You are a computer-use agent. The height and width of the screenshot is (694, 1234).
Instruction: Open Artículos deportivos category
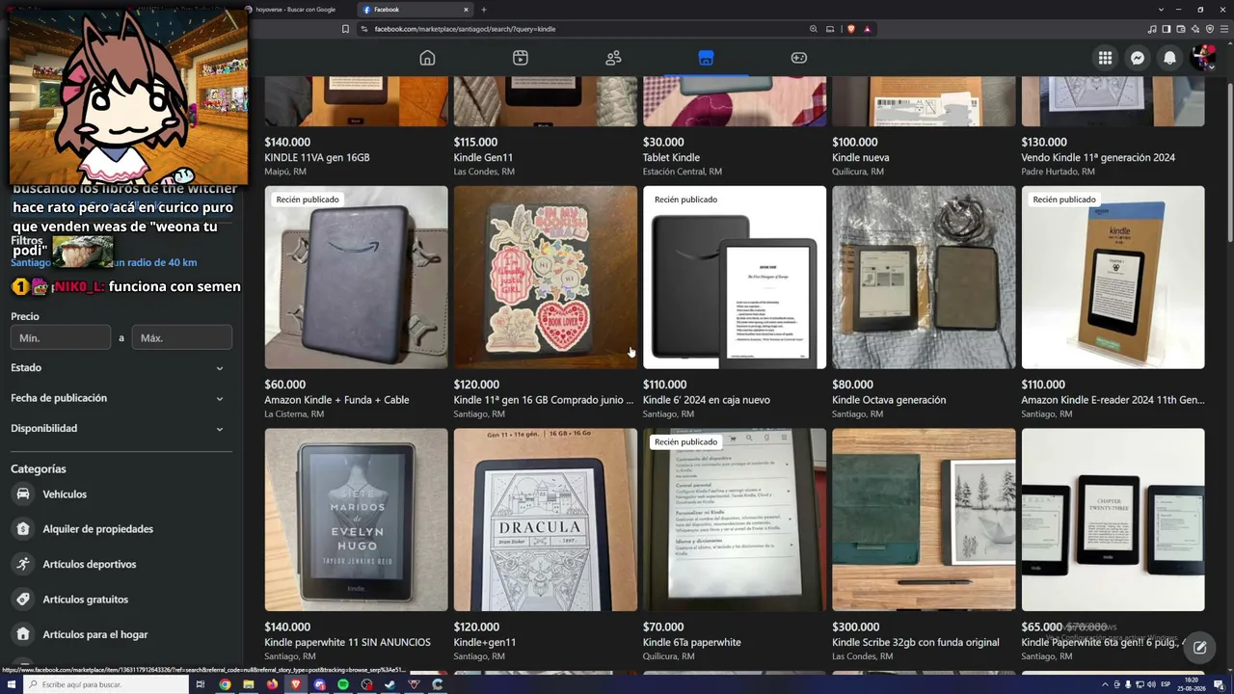(90, 564)
